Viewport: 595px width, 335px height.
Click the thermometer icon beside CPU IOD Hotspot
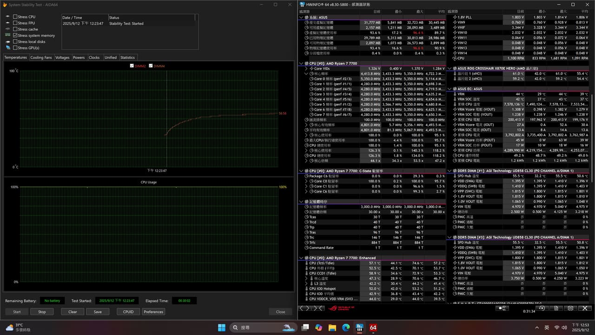(306, 288)
